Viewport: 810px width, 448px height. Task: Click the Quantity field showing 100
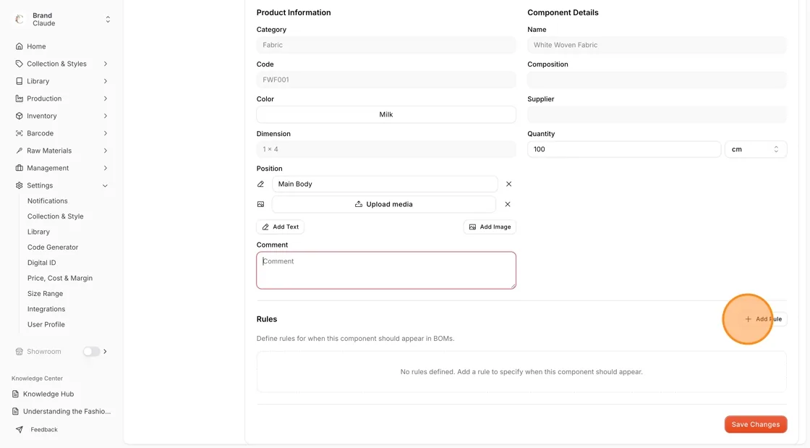pos(624,149)
